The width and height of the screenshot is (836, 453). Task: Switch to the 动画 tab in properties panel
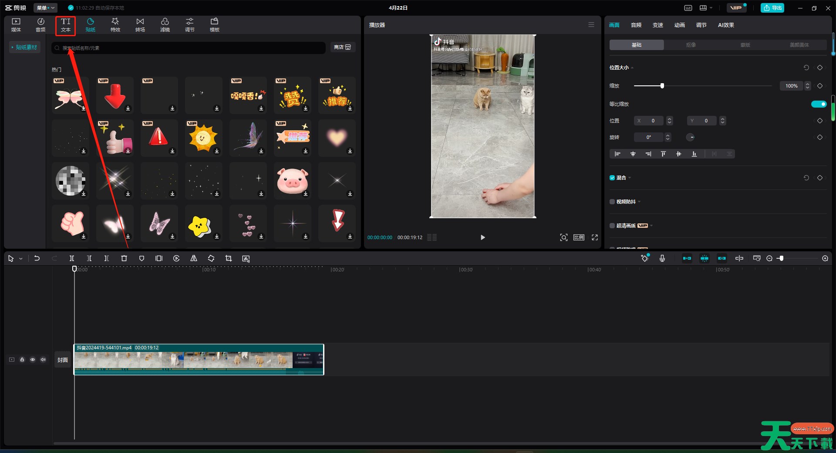point(679,25)
